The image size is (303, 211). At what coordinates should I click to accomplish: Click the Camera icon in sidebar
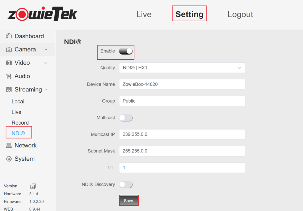coord(9,49)
